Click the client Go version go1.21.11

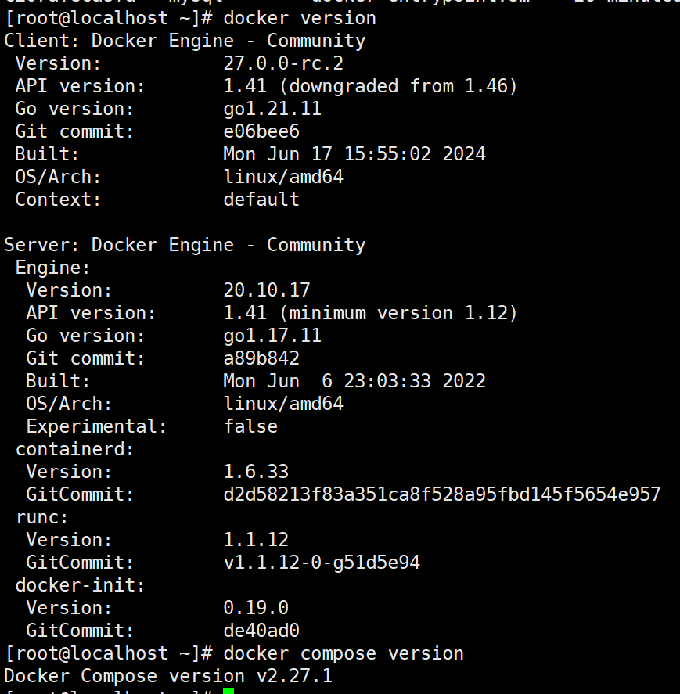click(272, 109)
